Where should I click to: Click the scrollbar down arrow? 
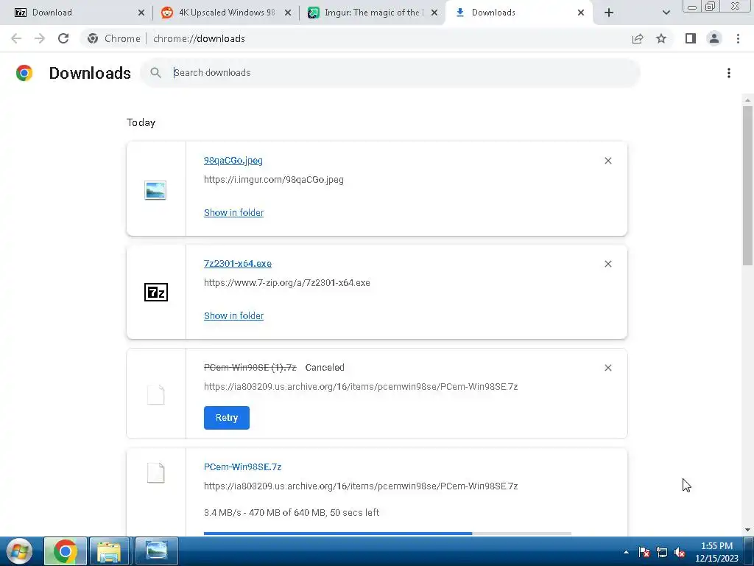coord(747,530)
